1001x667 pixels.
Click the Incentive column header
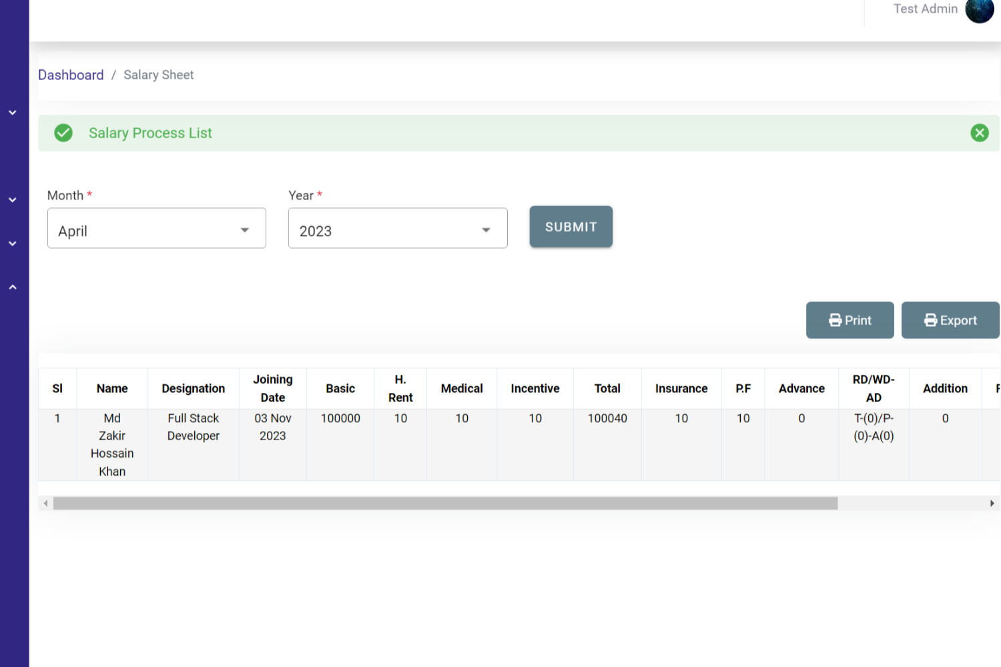(x=535, y=388)
